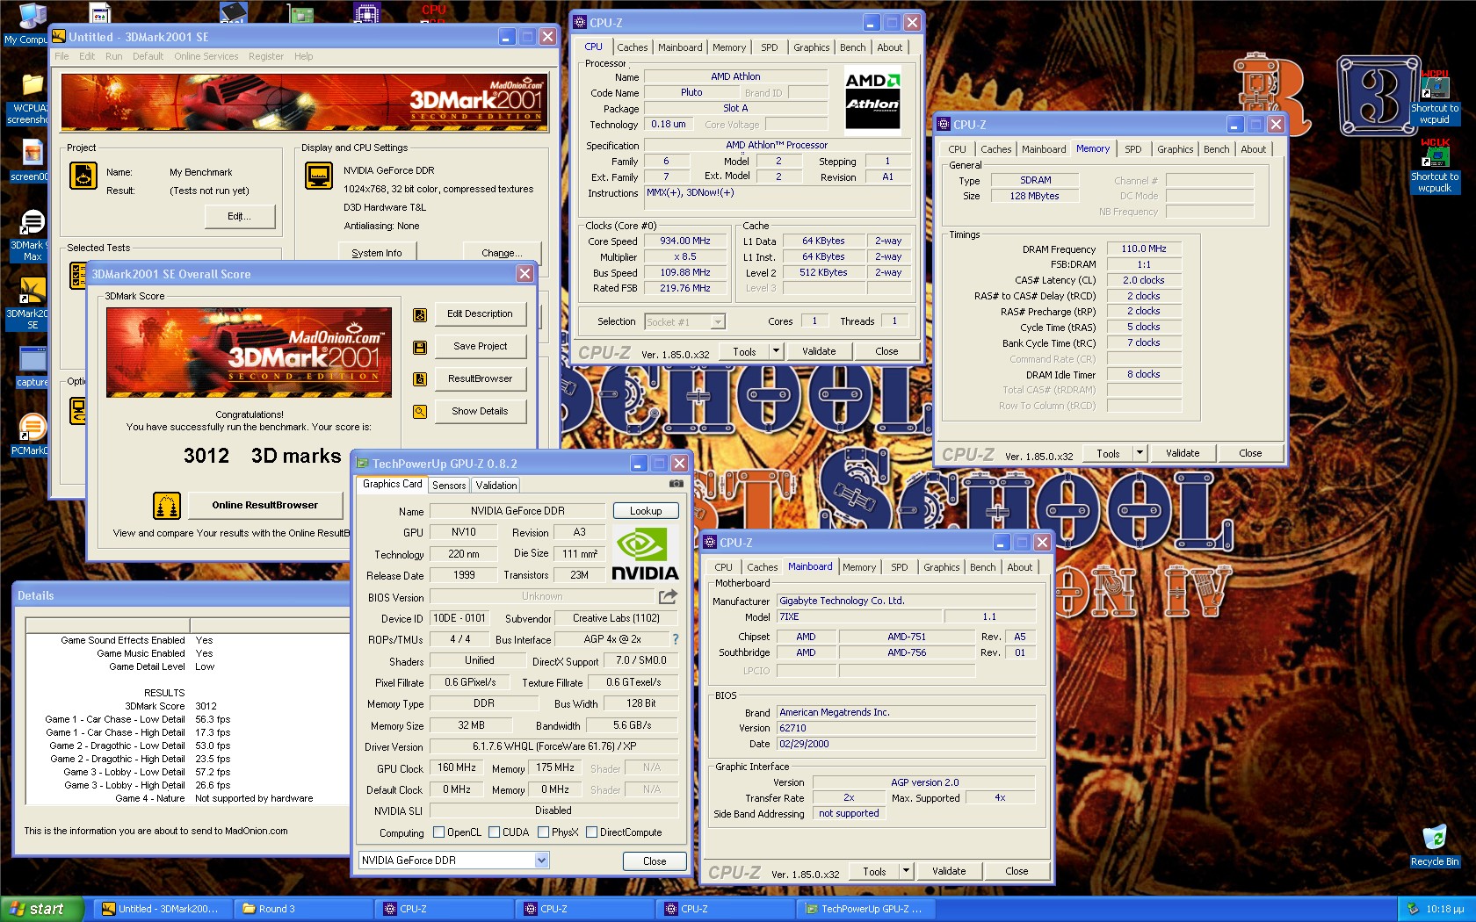1476x922 pixels.
Task: Click the Online ResultBrowser button
Action: coord(264,505)
